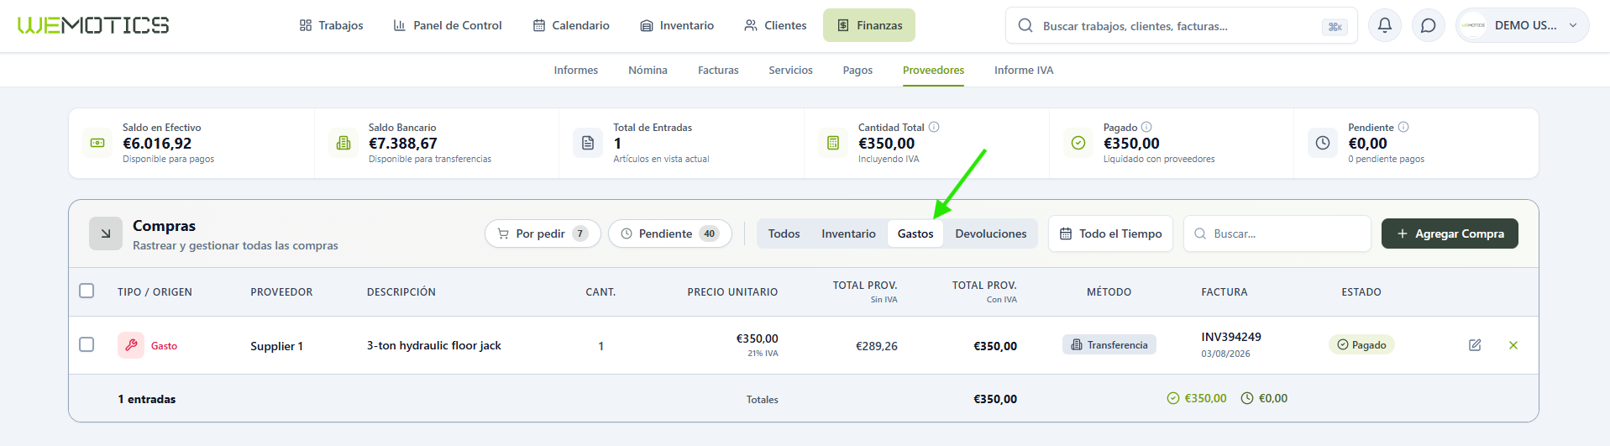
Task: Focus the Buscar field in Compras
Action: [x=1277, y=233]
